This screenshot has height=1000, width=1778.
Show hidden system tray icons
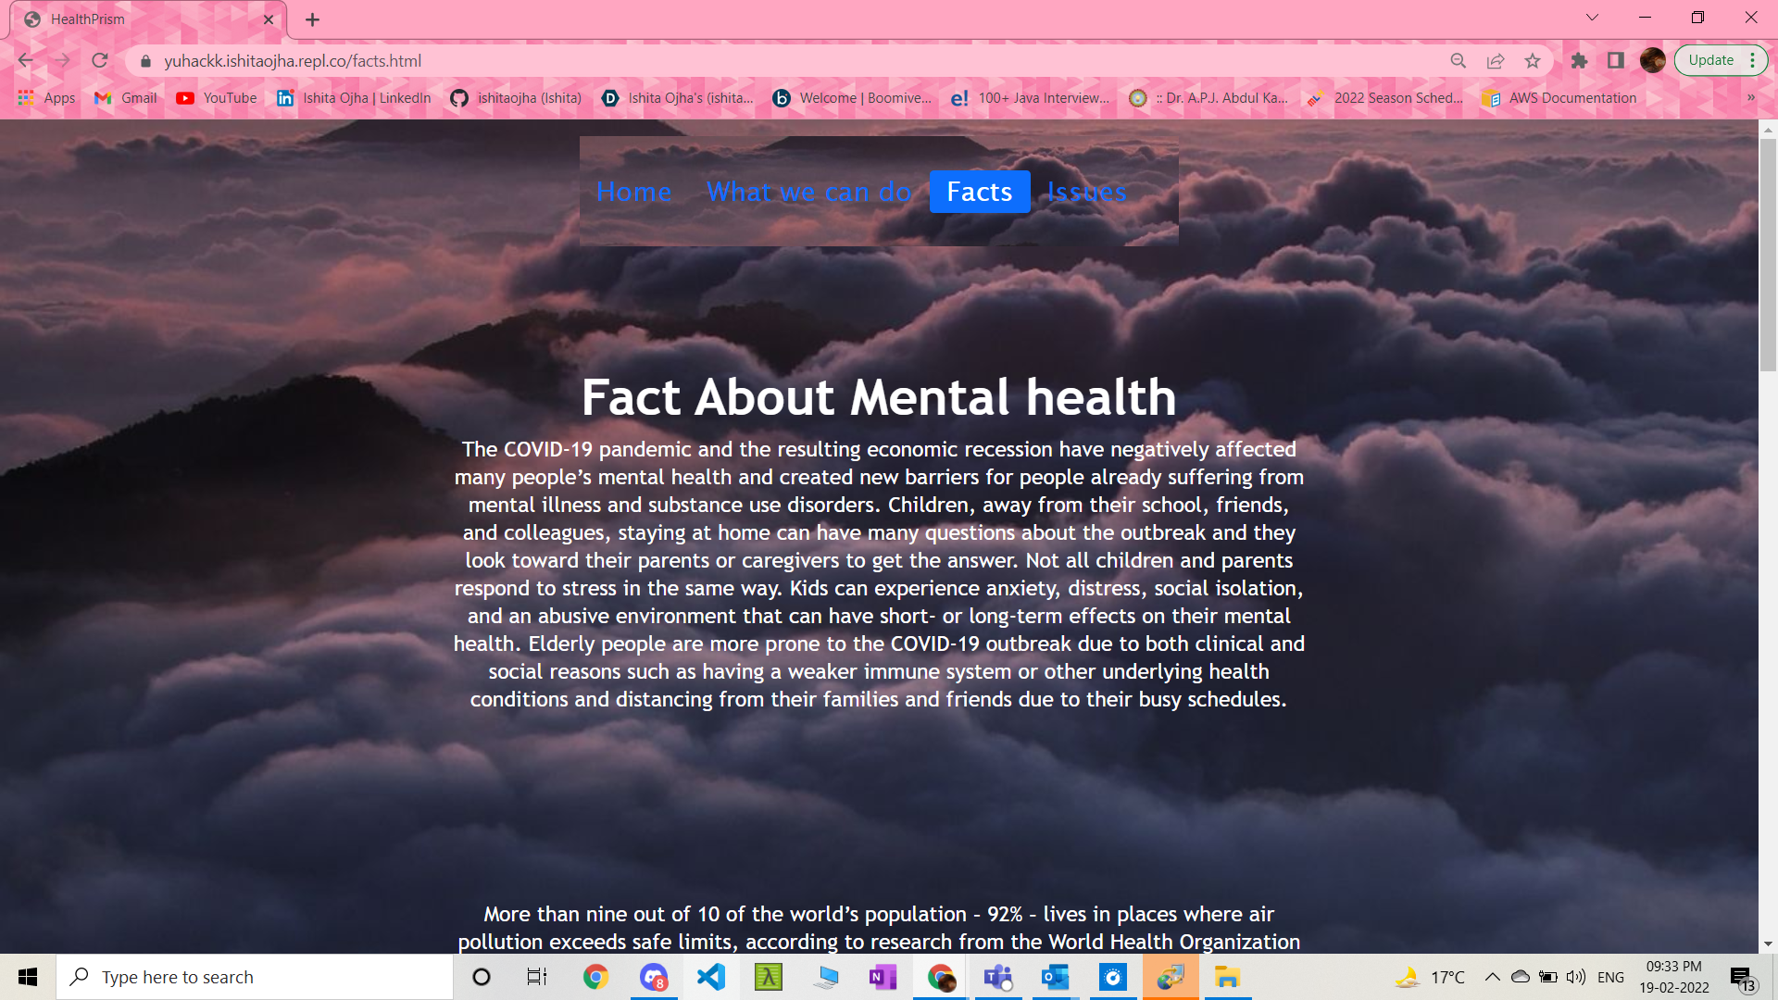(x=1492, y=977)
